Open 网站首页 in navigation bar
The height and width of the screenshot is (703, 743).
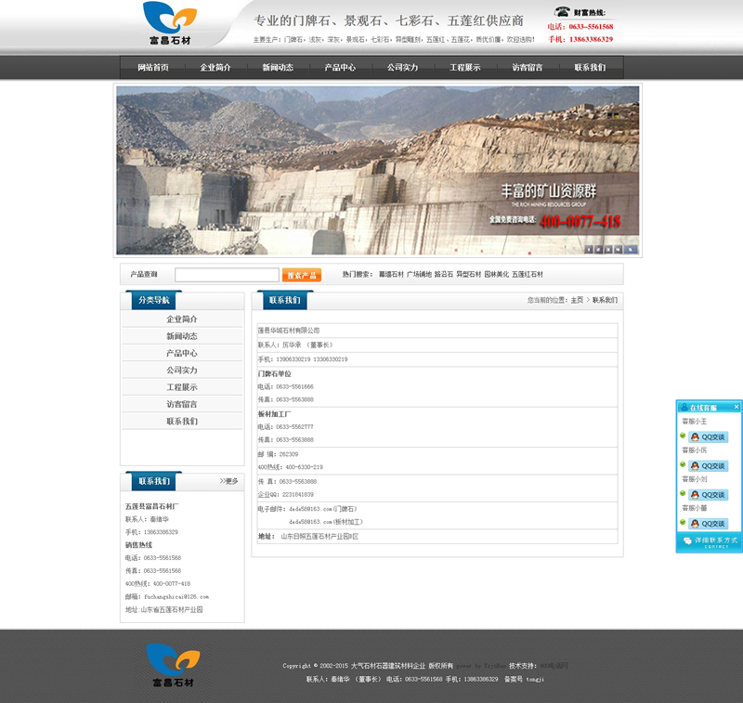(x=153, y=68)
